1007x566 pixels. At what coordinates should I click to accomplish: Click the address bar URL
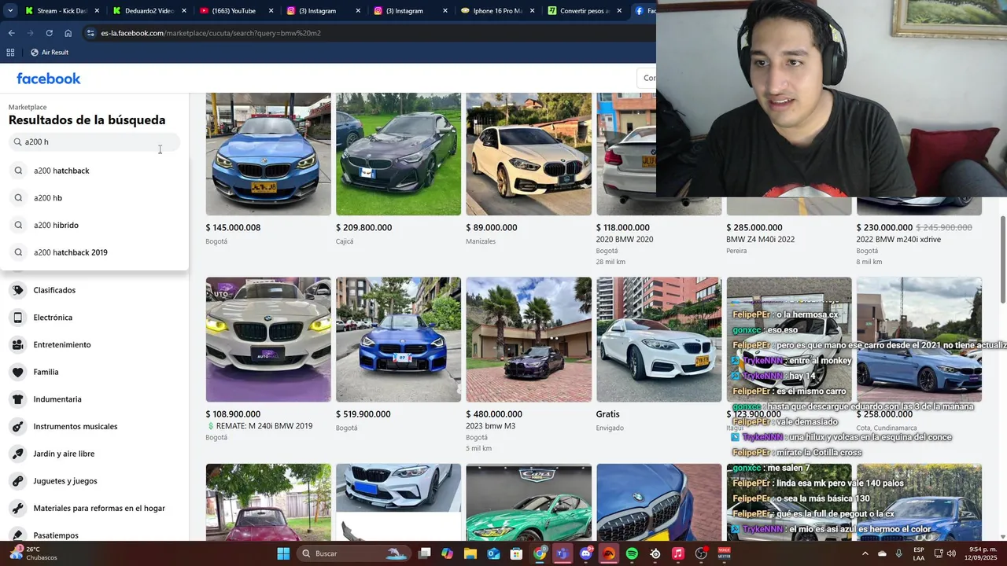210,33
